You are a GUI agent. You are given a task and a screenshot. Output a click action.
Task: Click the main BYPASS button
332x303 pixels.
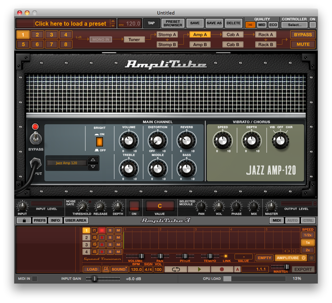click(303, 35)
